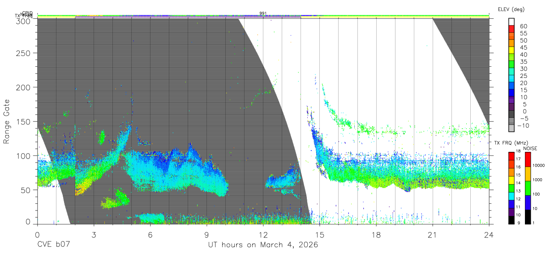Click the blue segment of the NOISE color bar

point(528,202)
